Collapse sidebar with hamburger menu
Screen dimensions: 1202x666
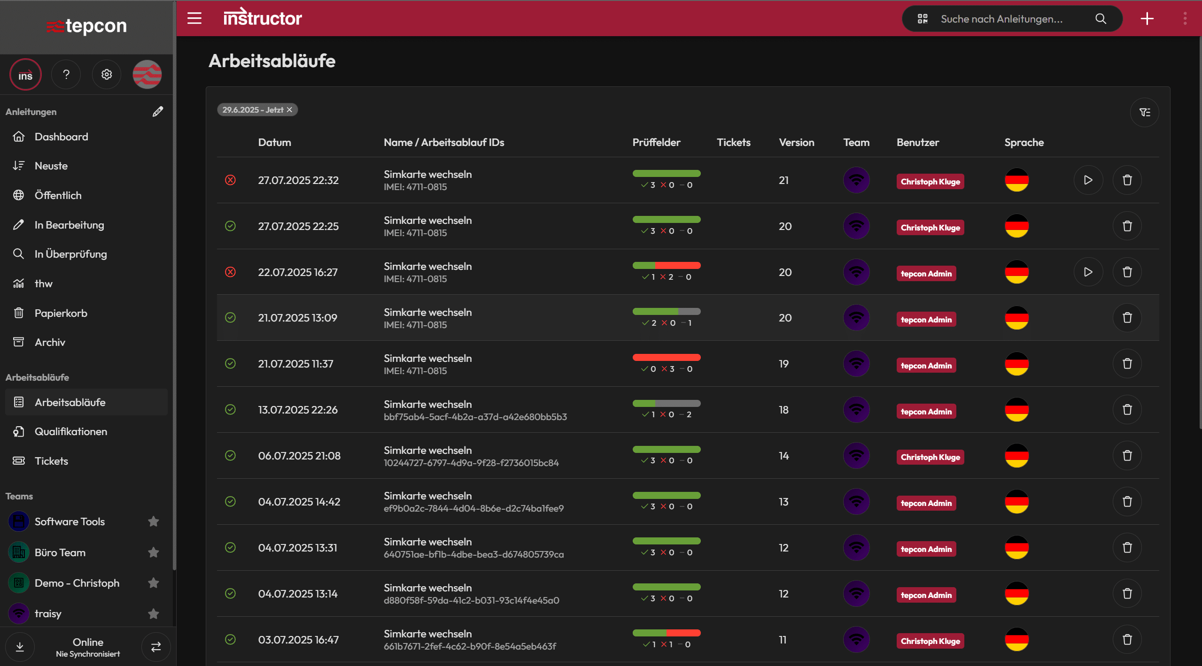point(194,19)
